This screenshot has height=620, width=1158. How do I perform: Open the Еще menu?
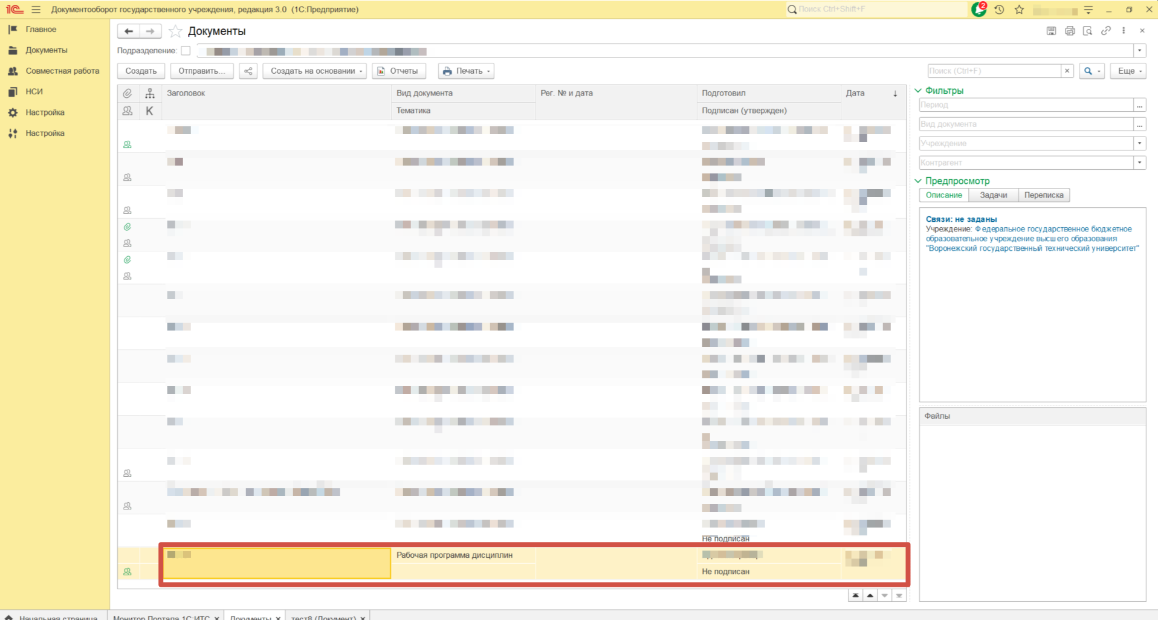pos(1128,71)
